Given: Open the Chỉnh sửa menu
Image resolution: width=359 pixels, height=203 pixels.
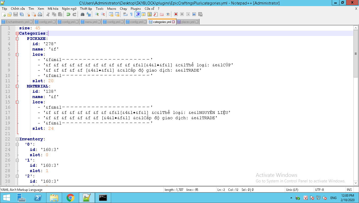Looking at the screenshot, I should tap(18, 9).
